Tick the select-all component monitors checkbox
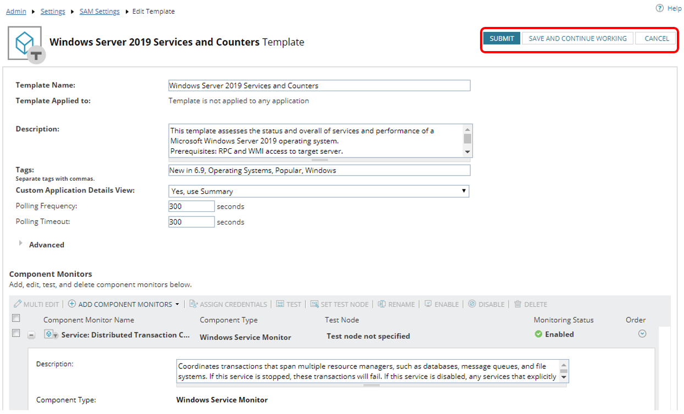This screenshot has height=414, width=684. point(16,318)
